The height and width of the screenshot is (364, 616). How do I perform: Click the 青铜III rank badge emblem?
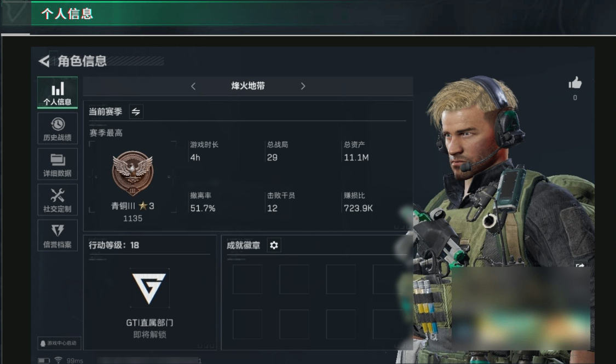click(x=133, y=174)
